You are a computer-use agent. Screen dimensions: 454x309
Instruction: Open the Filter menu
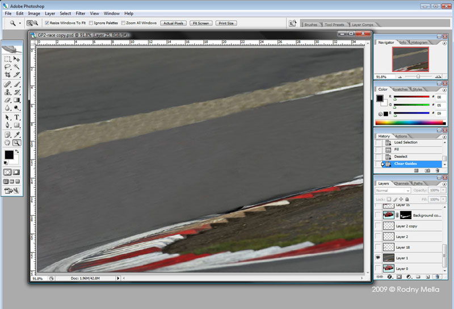(x=80, y=13)
